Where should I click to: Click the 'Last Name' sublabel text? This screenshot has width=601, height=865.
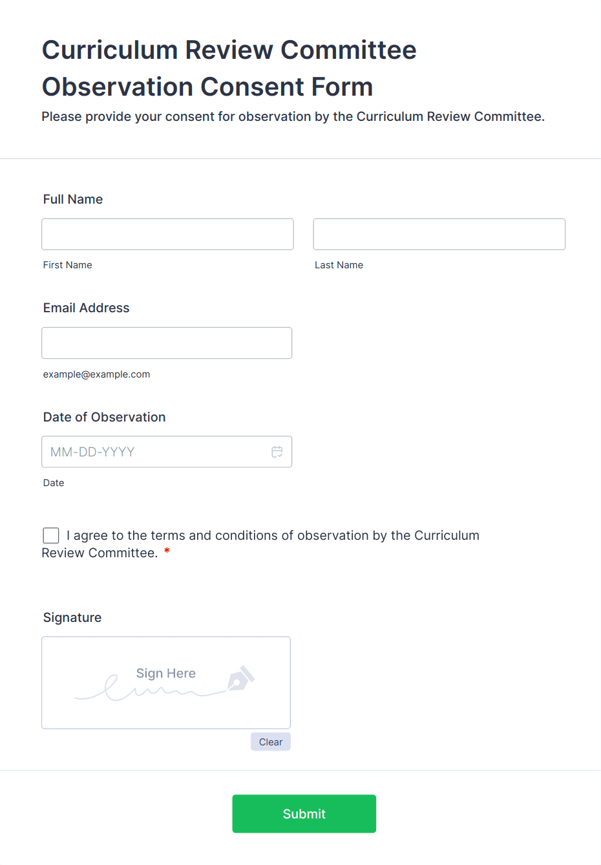339,265
